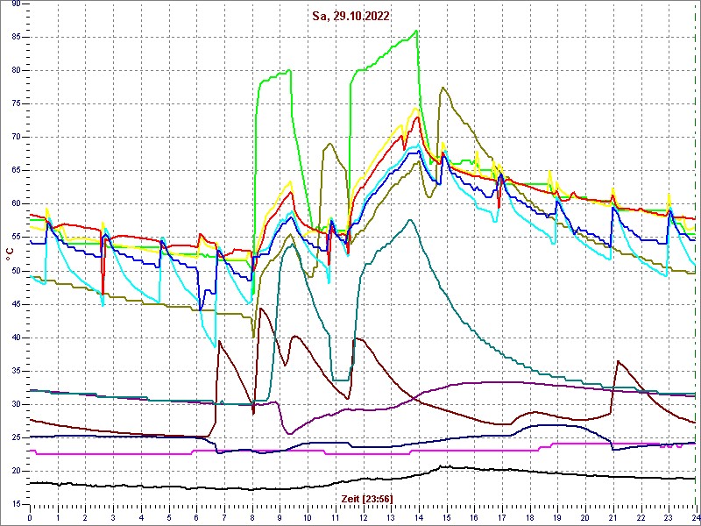Viewport: 701px width, 526px height.
Task: Select the 65 temperature axis label
Action: (15, 171)
